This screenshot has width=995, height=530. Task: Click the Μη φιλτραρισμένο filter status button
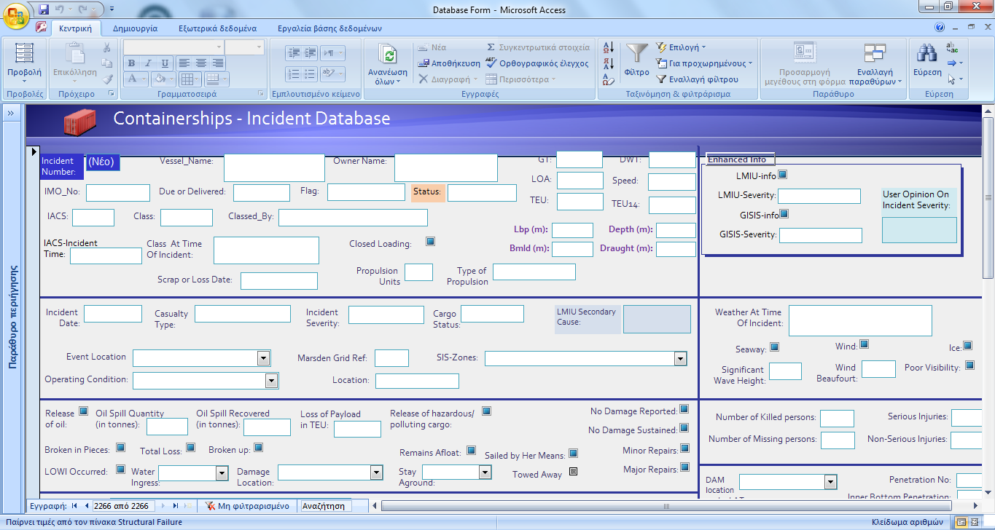[248, 506]
